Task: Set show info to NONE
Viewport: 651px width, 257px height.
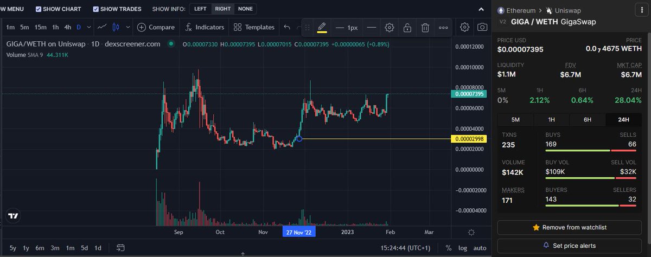Action: click(245, 9)
